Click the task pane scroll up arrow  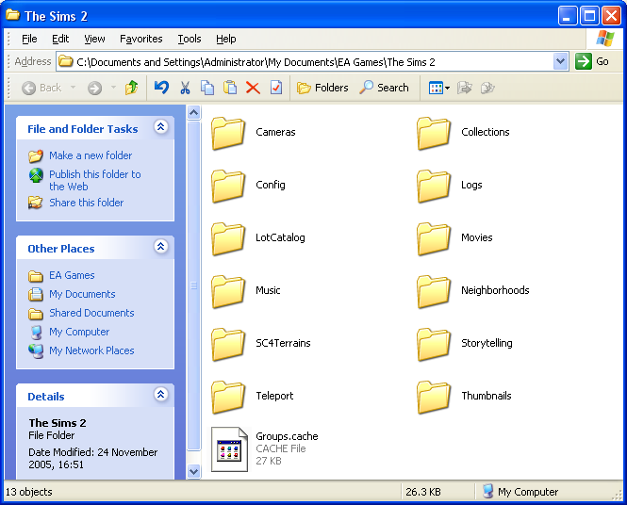click(193, 113)
